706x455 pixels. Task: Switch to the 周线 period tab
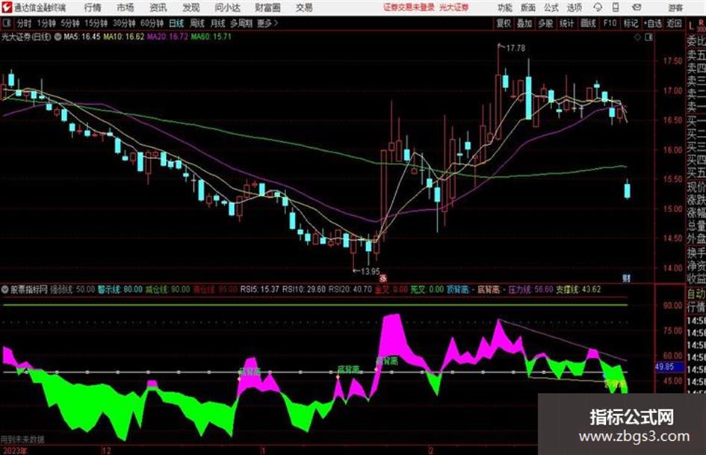coord(196,23)
